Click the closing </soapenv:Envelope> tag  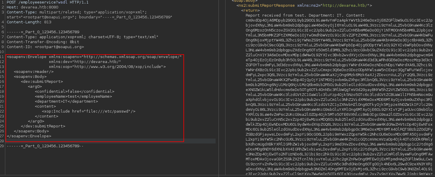[x=29, y=136]
